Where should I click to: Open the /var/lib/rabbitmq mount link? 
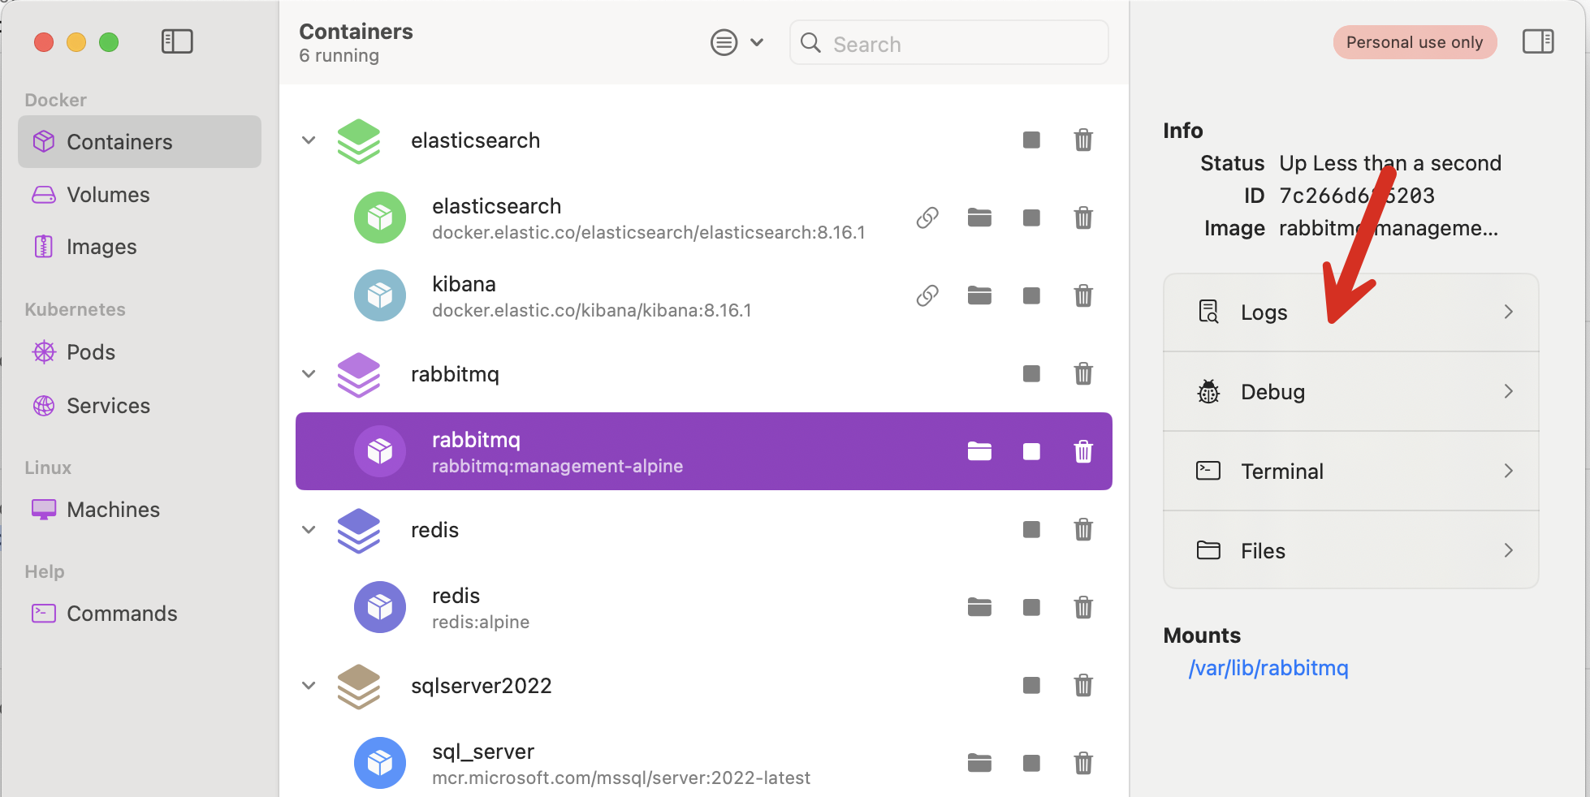click(1268, 668)
